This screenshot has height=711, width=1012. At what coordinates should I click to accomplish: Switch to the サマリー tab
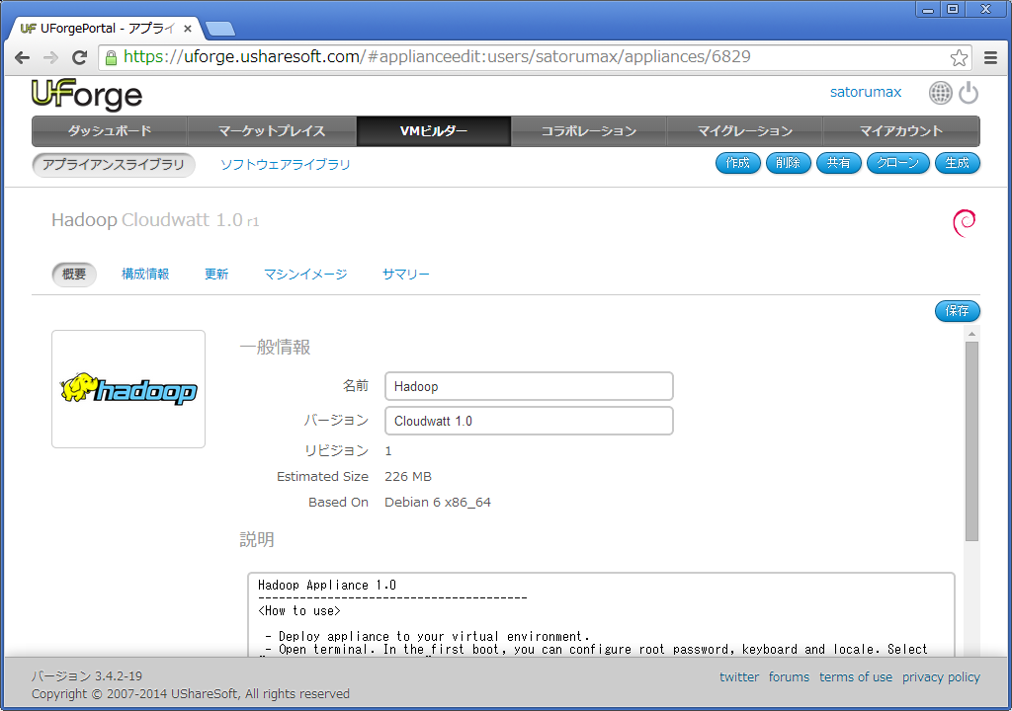tap(405, 275)
